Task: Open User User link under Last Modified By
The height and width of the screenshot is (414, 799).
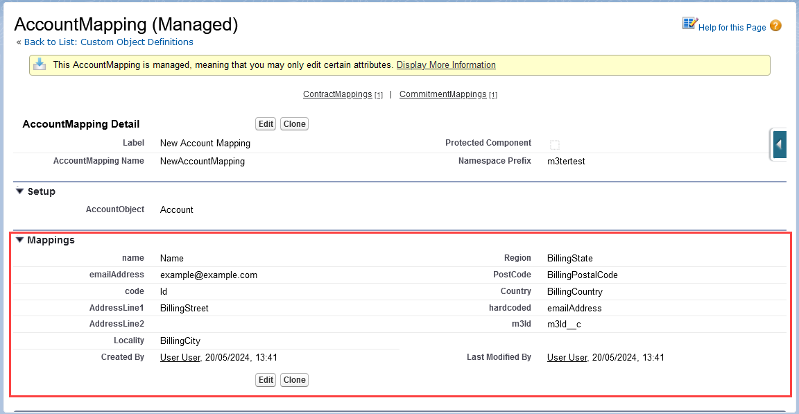Action: tap(567, 357)
